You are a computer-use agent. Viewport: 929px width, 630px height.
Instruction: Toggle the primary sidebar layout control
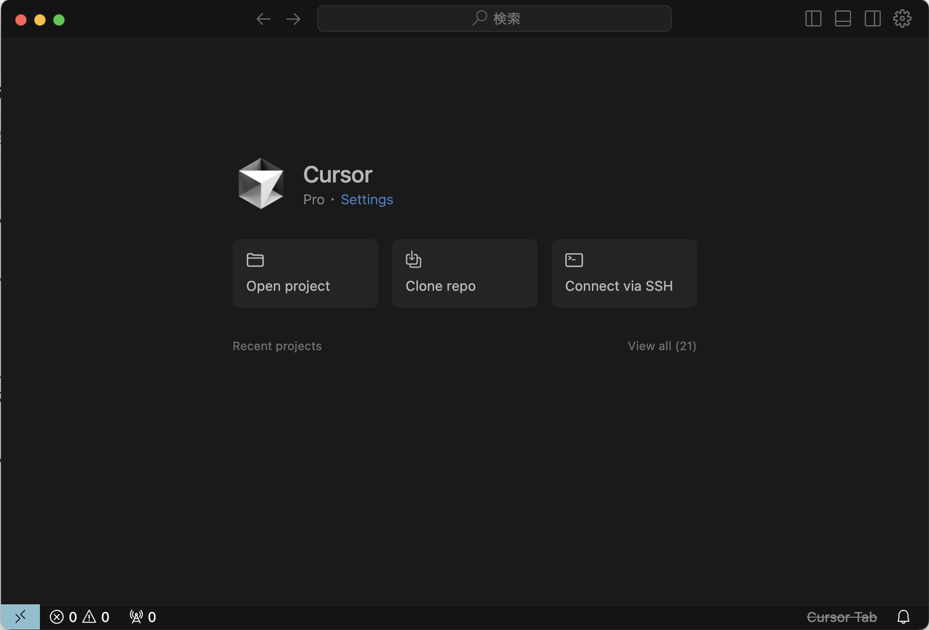[x=813, y=19]
